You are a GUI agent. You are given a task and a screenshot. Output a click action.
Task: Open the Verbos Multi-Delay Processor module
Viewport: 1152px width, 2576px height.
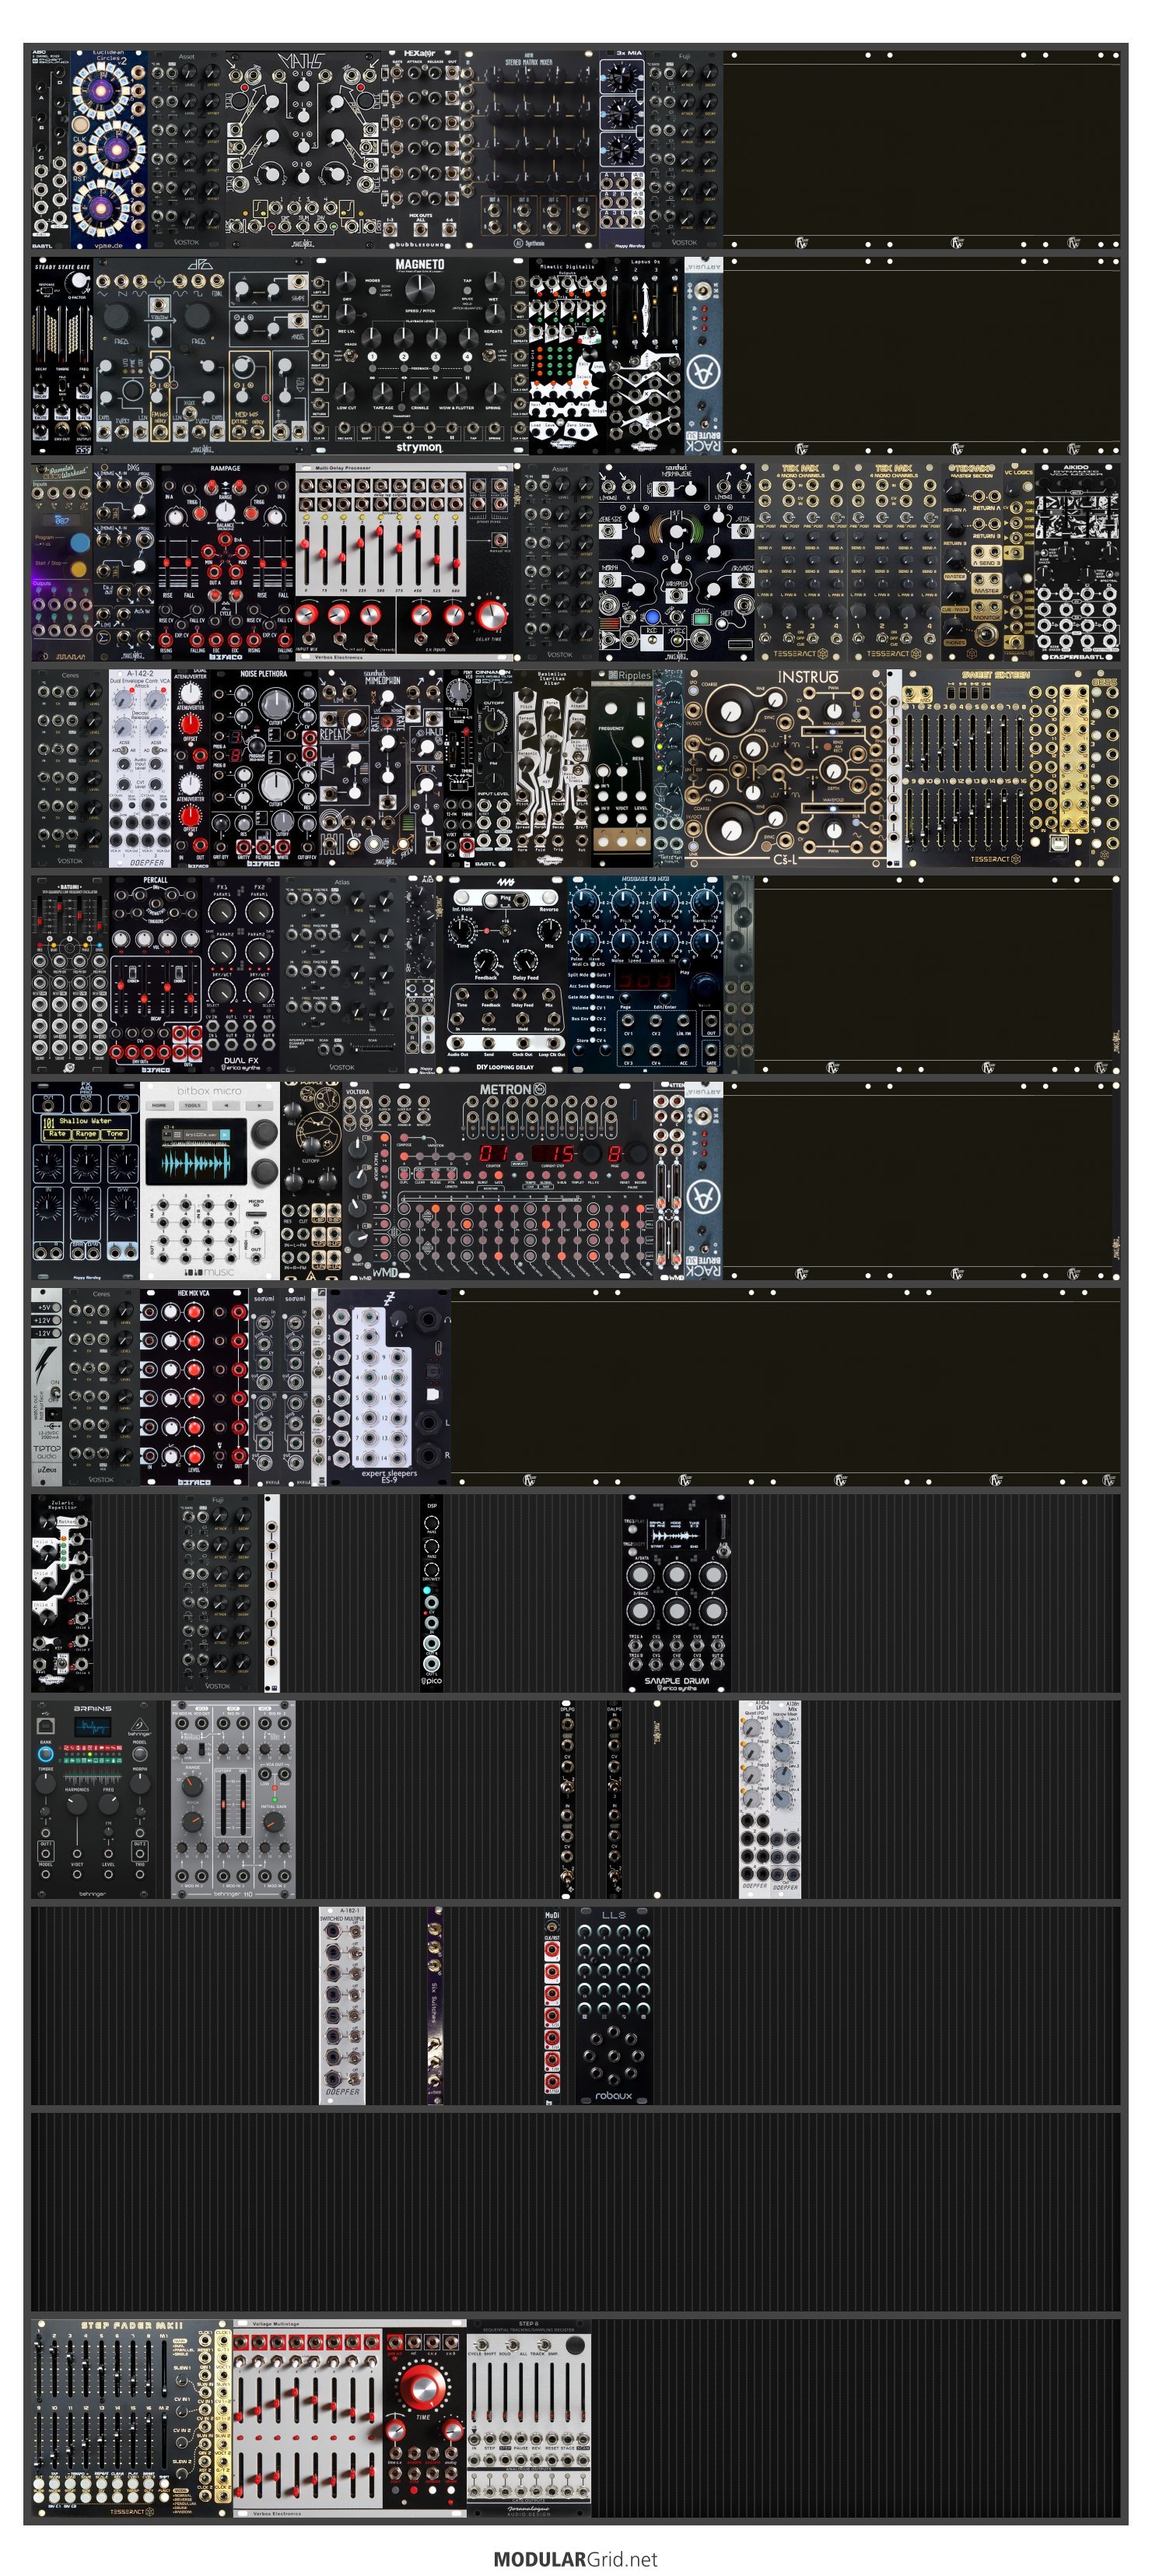pyautogui.click(x=405, y=561)
